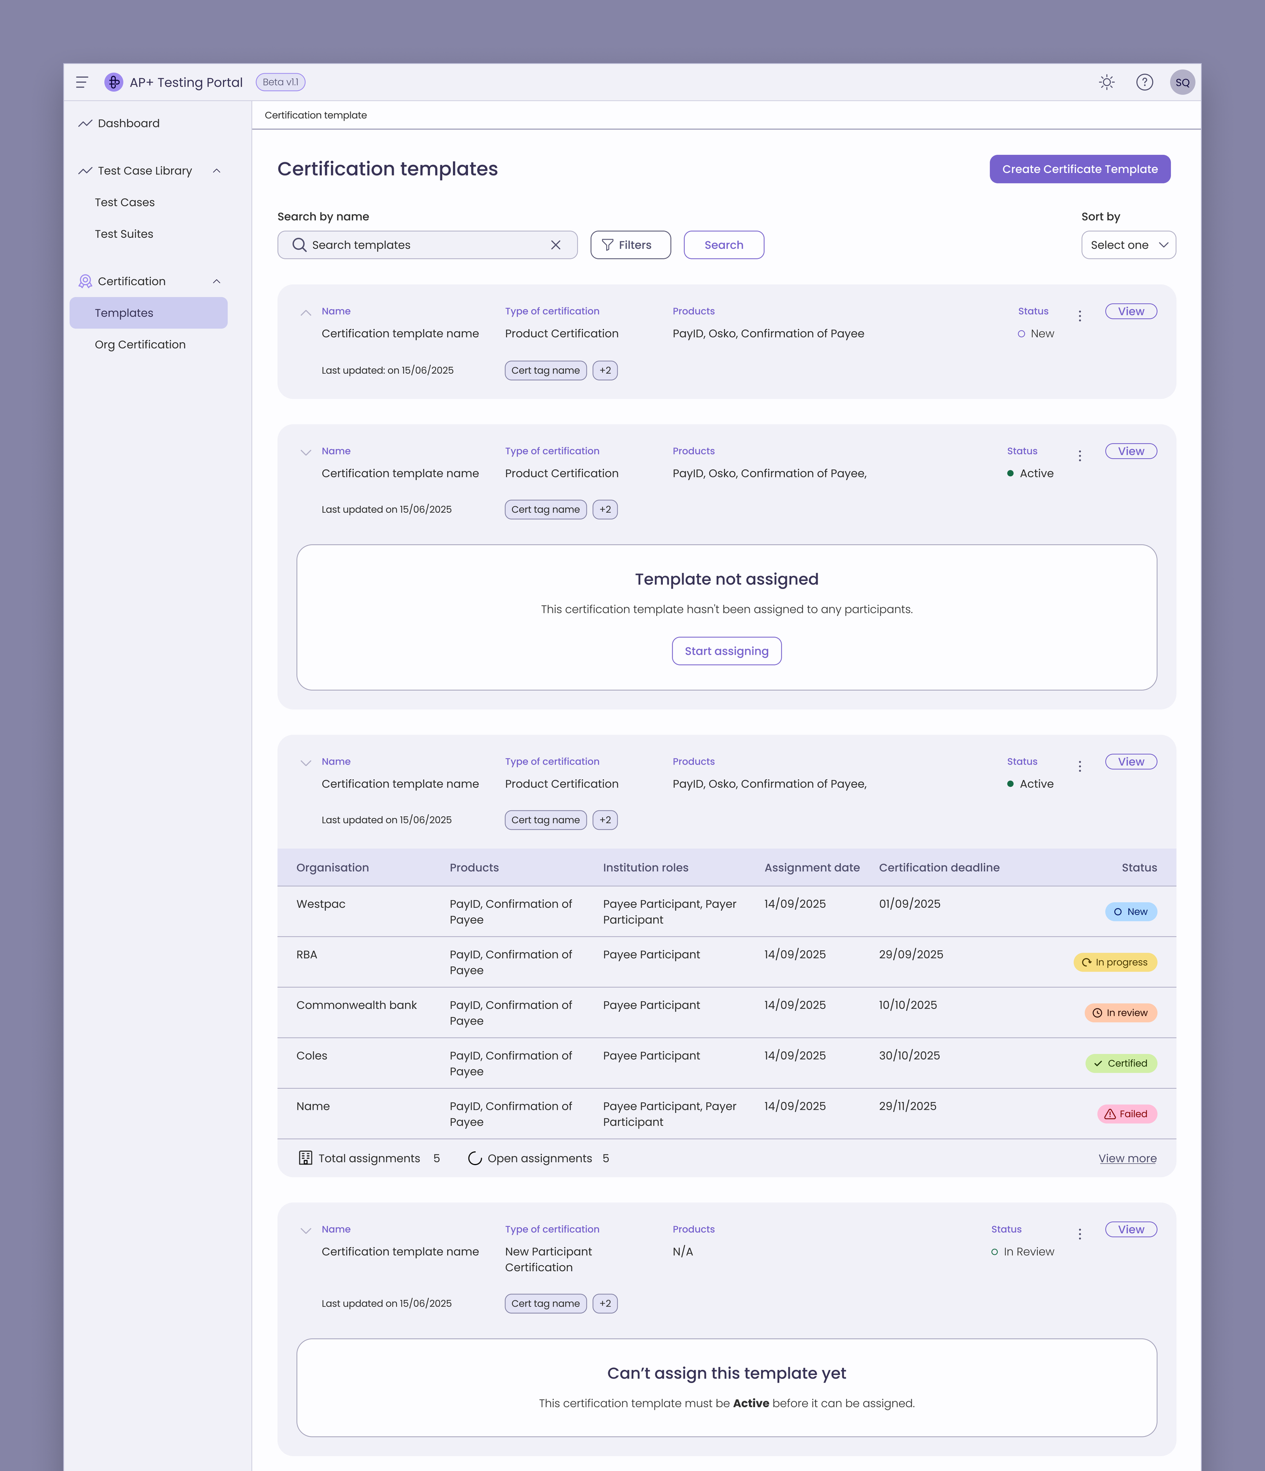
Task: Collapse the Certification sidebar section
Action: coord(217,282)
